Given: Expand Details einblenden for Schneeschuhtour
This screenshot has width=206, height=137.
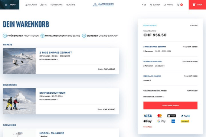Looking at the screenshot, I should [x=49, y=100].
